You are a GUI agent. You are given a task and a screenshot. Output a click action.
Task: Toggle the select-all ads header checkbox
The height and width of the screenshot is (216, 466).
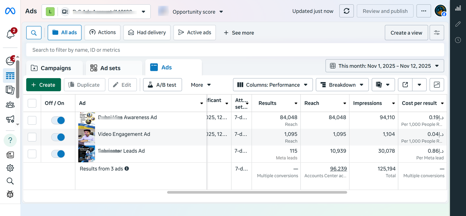(x=32, y=103)
